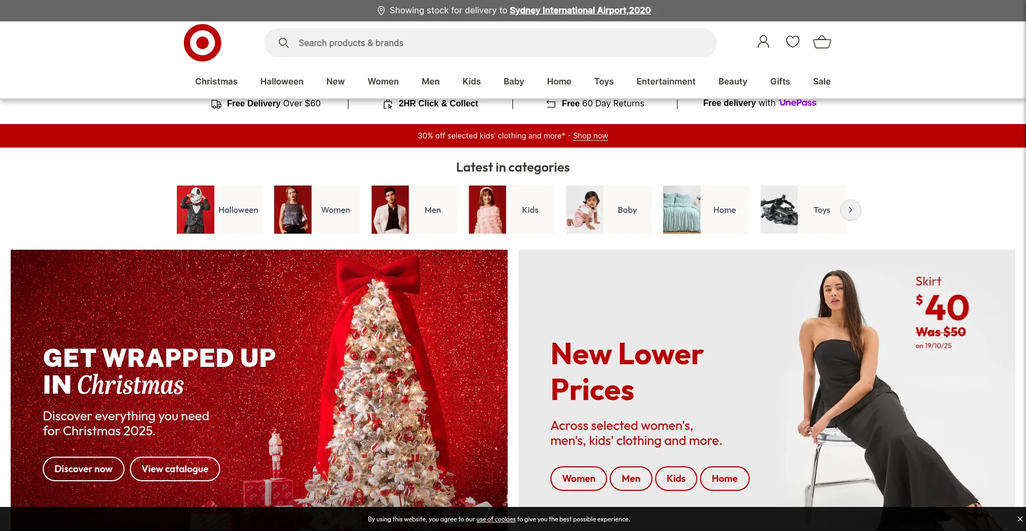Open the account profile icon
Viewport: 1026px width, 531px height.
click(x=763, y=42)
